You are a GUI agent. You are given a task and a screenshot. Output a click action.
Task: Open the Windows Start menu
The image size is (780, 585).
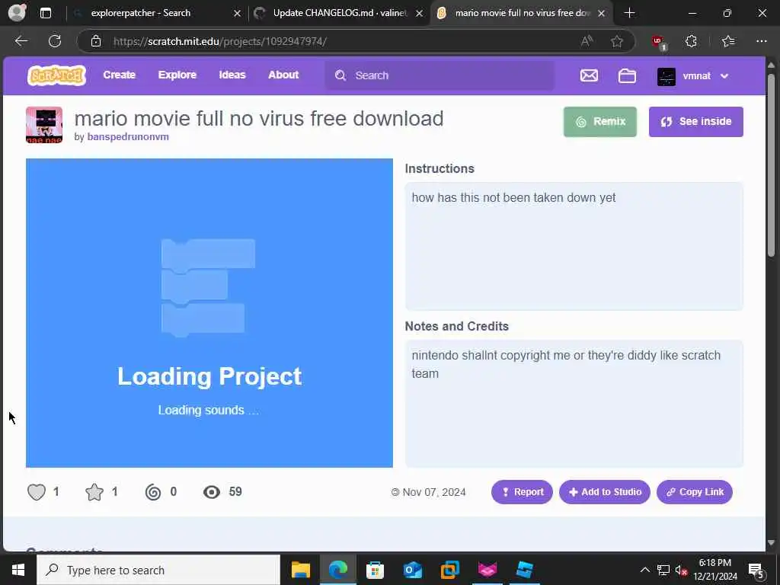pos(18,570)
